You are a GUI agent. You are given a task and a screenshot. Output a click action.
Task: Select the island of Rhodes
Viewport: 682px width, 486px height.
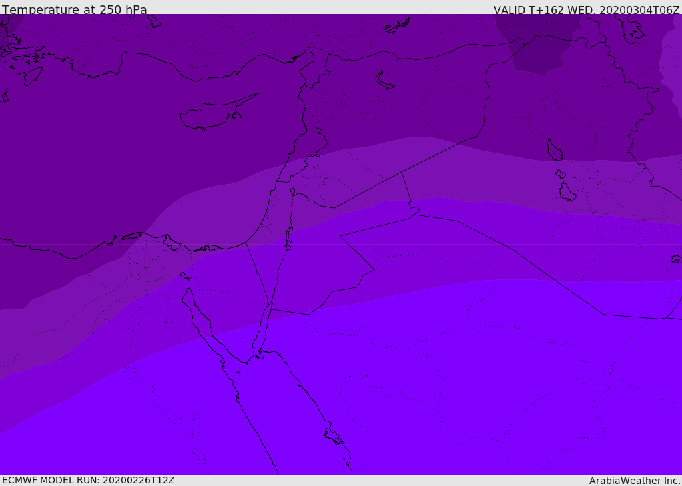33,76
